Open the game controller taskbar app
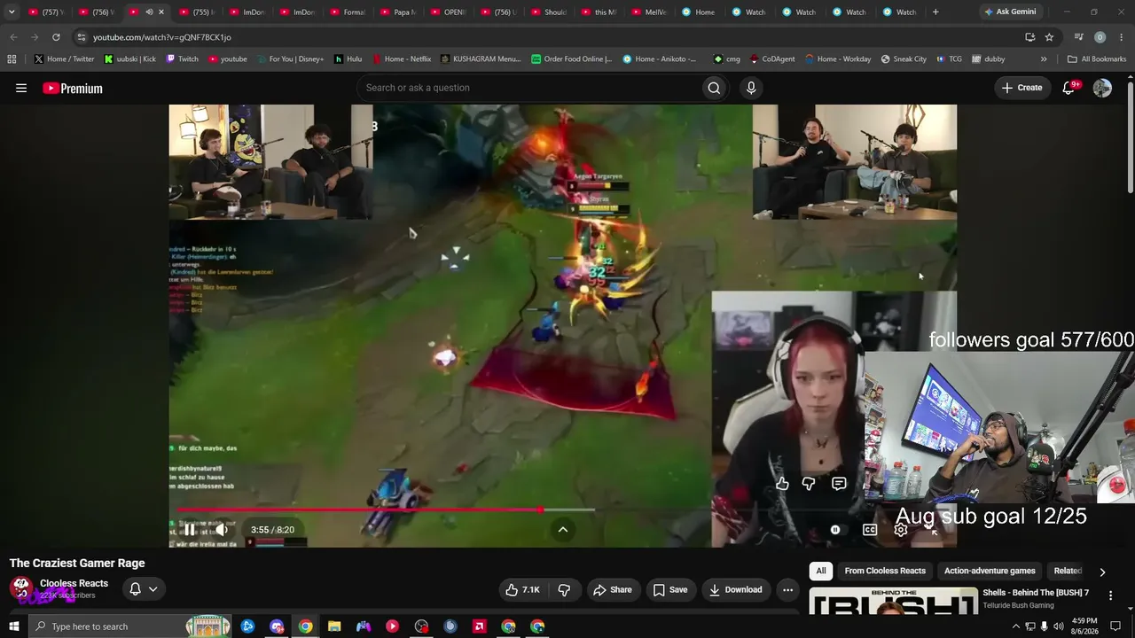 [364, 626]
